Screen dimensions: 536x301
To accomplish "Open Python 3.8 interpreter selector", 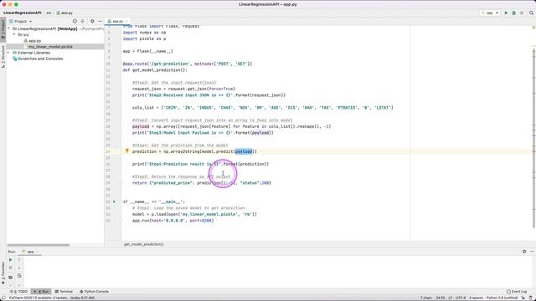I will coord(502,298).
